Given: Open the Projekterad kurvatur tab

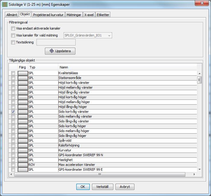Looking at the screenshot, I should coord(48,15).
